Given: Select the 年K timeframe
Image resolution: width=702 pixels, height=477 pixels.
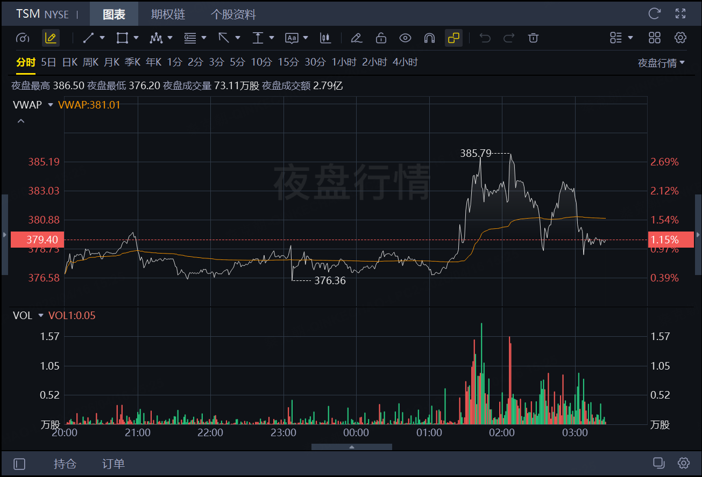Looking at the screenshot, I should 153,62.
